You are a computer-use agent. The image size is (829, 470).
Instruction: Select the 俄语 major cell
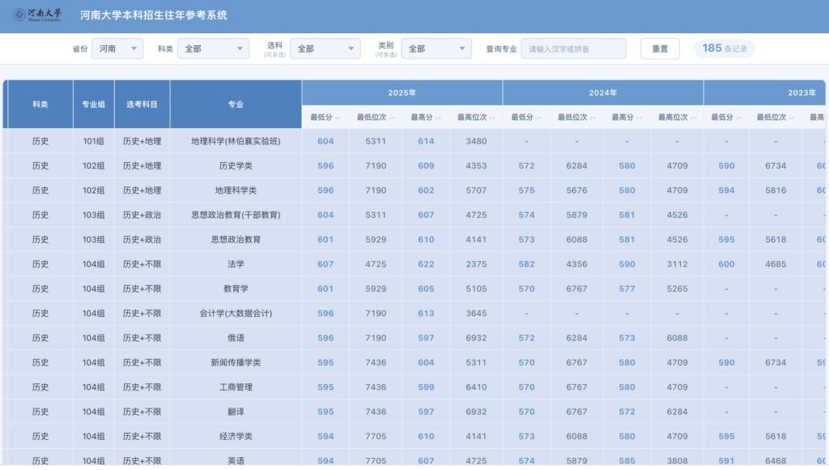tap(236, 338)
